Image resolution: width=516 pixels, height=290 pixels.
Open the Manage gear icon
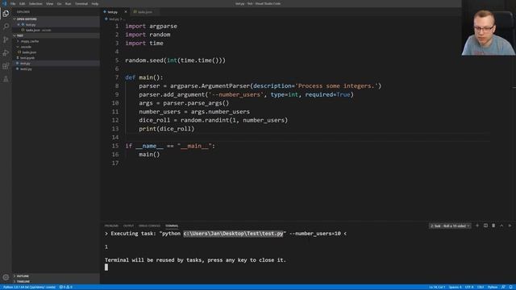pos(6,277)
